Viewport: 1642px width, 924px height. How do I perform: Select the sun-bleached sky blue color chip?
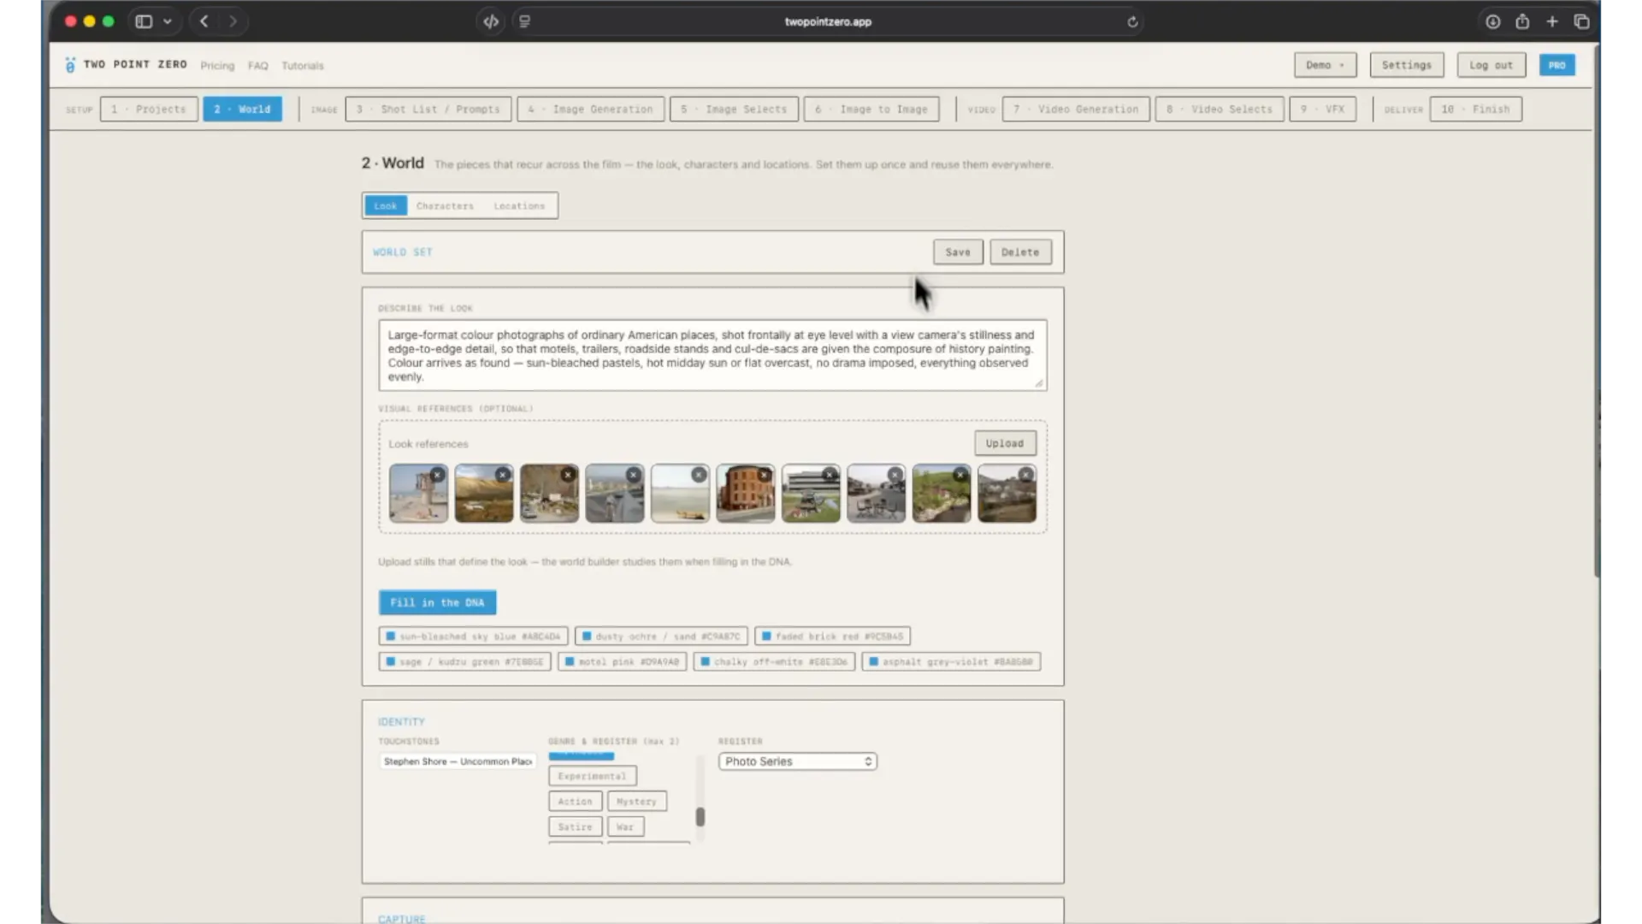pyautogui.click(x=473, y=637)
